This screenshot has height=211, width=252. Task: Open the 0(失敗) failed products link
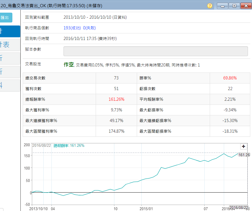point(89,28)
